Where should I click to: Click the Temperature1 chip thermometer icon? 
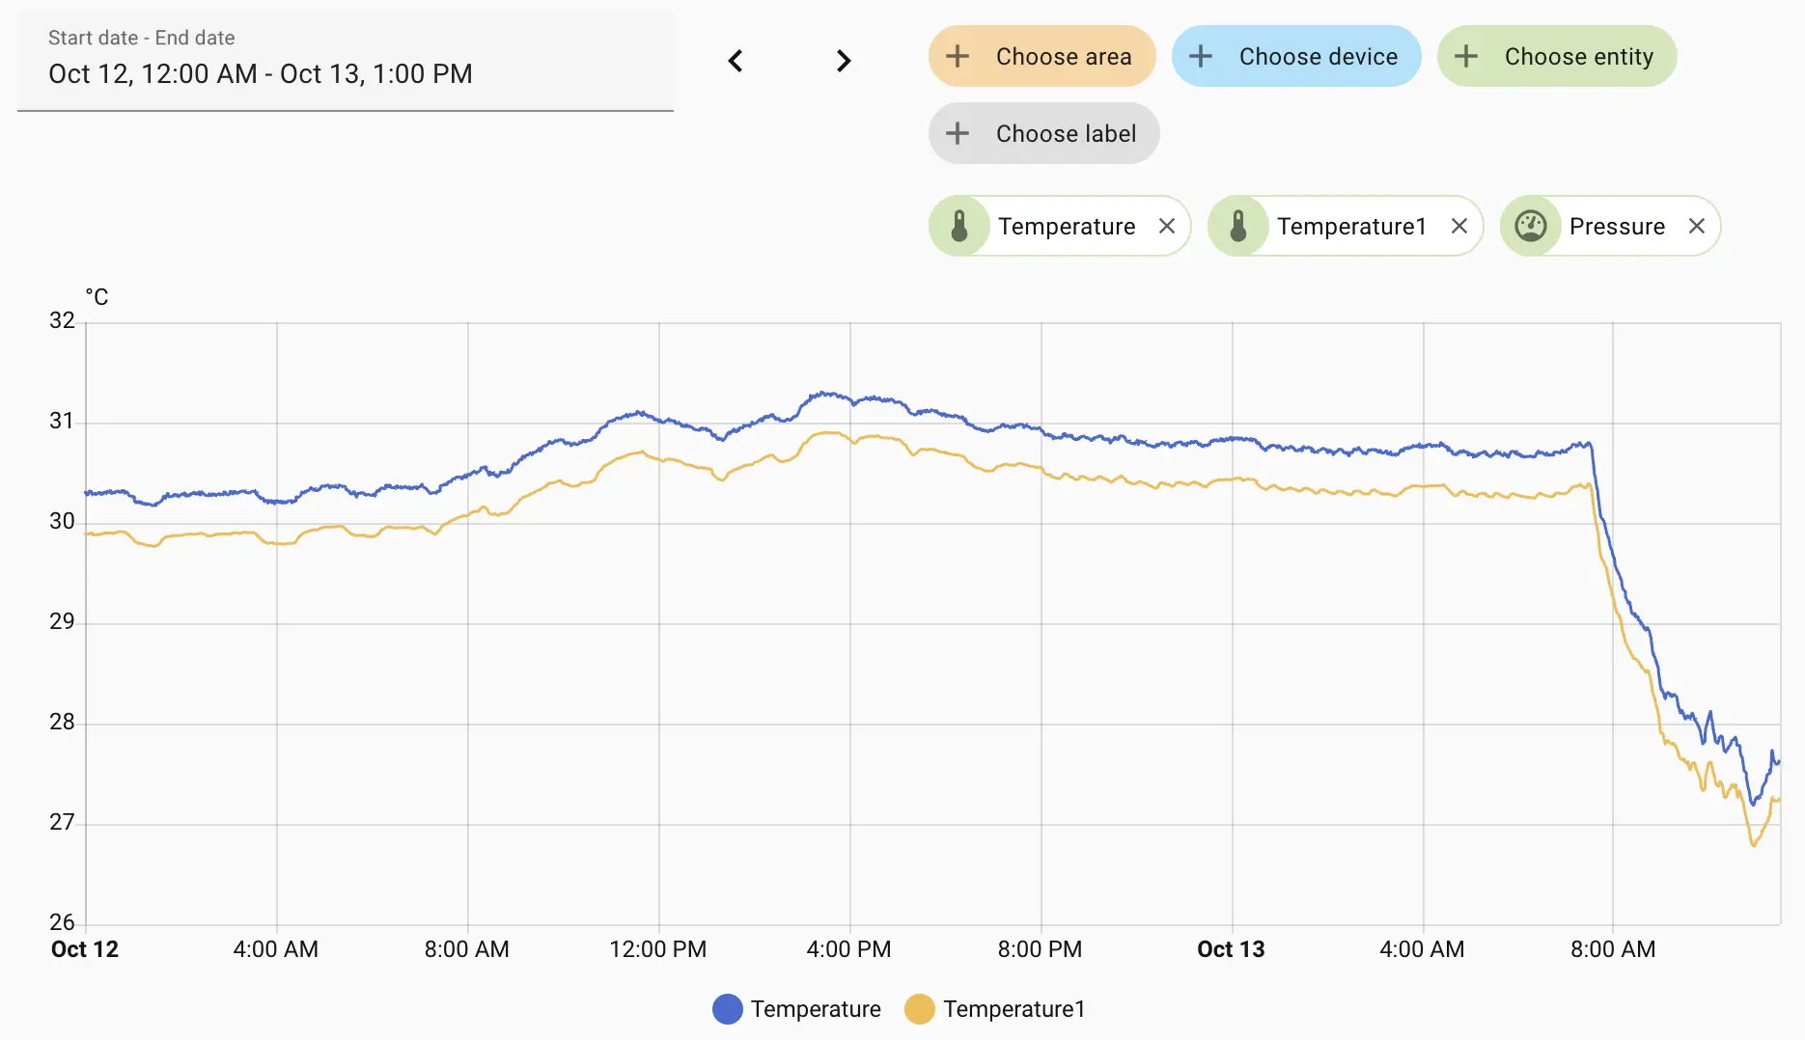1238,226
